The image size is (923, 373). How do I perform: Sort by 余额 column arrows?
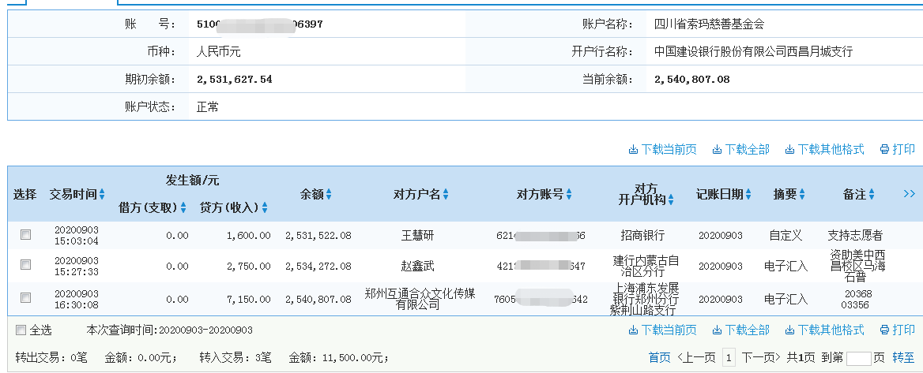pos(329,195)
